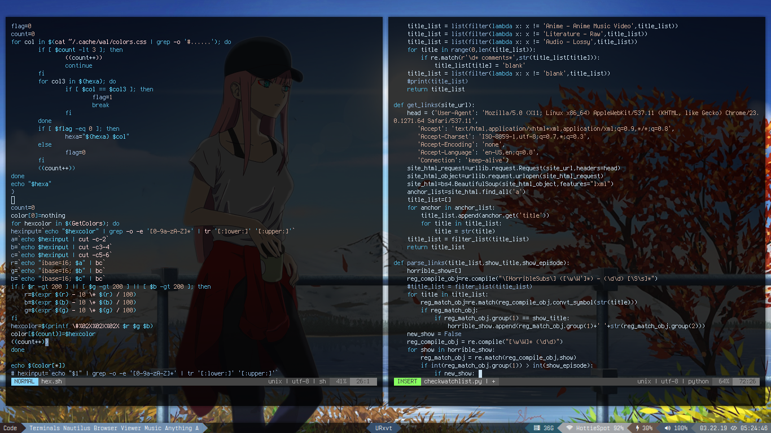The width and height of the screenshot is (771, 433).
Task: Click the 72:26 cursor position indicator
Action: pos(746,381)
